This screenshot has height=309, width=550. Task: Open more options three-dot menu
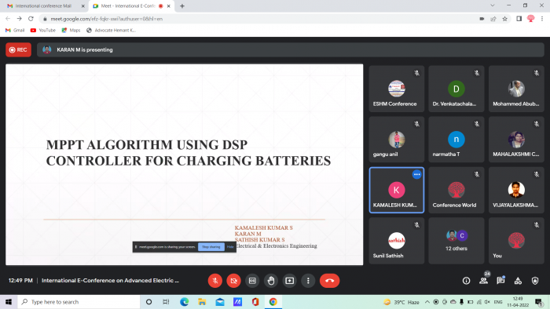[x=308, y=281]
